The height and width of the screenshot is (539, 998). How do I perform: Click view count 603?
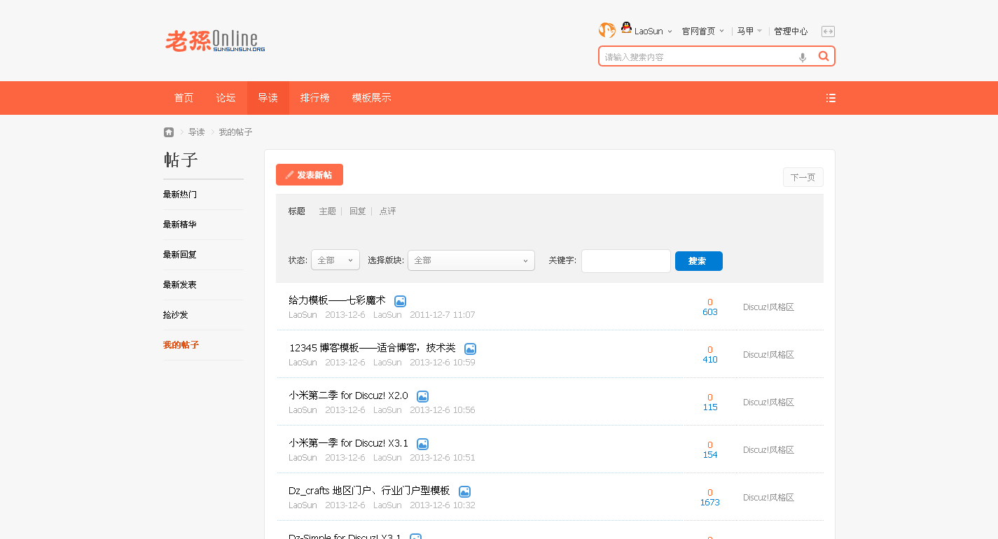(x=710, y=312)
